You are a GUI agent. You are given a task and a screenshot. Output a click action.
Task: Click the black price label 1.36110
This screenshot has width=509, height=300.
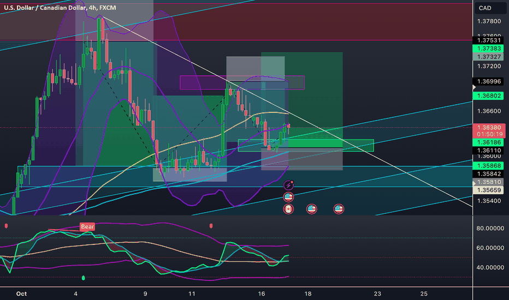(x=489, y=151)
